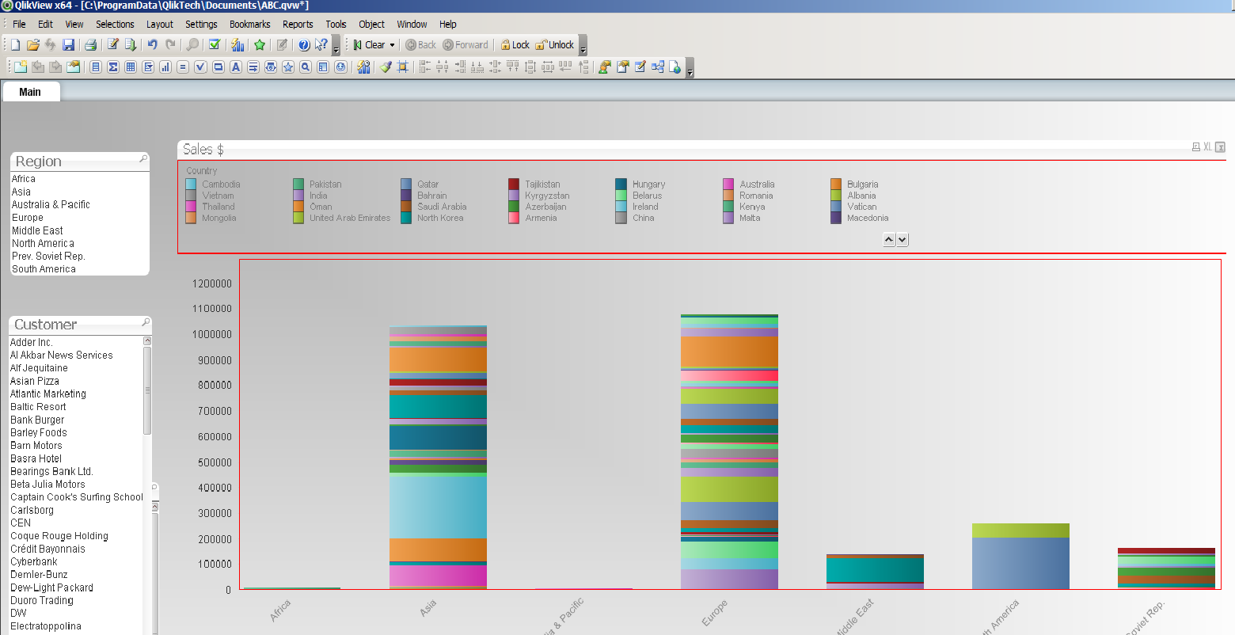Click the Print icon in the toolbar
The image size is (1235, 635).
pyautogui.click(x=90, y=45)
